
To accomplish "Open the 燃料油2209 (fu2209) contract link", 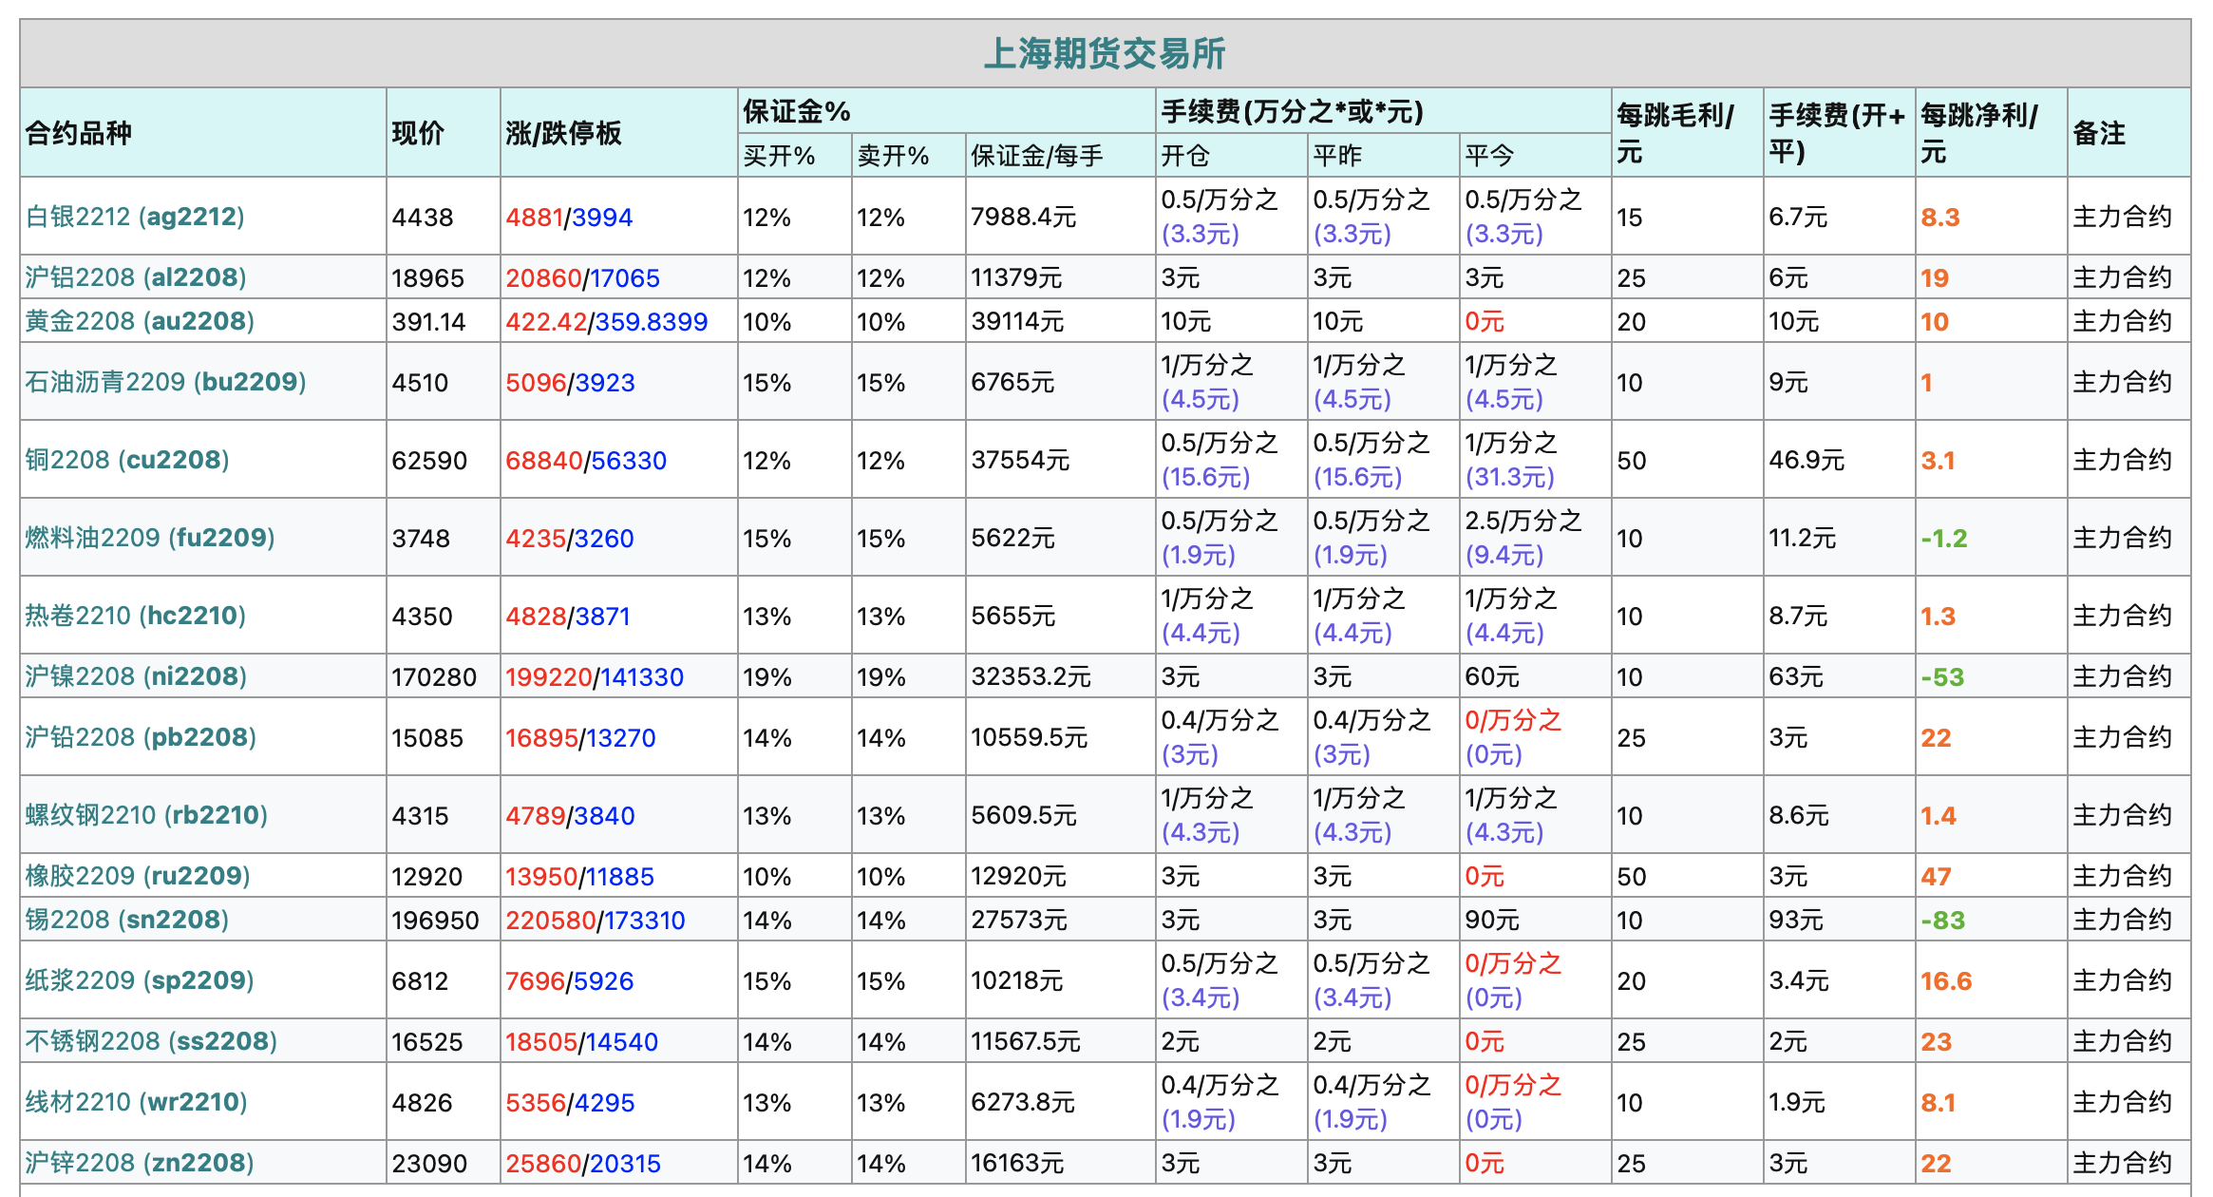I will [x=150, y=538].
